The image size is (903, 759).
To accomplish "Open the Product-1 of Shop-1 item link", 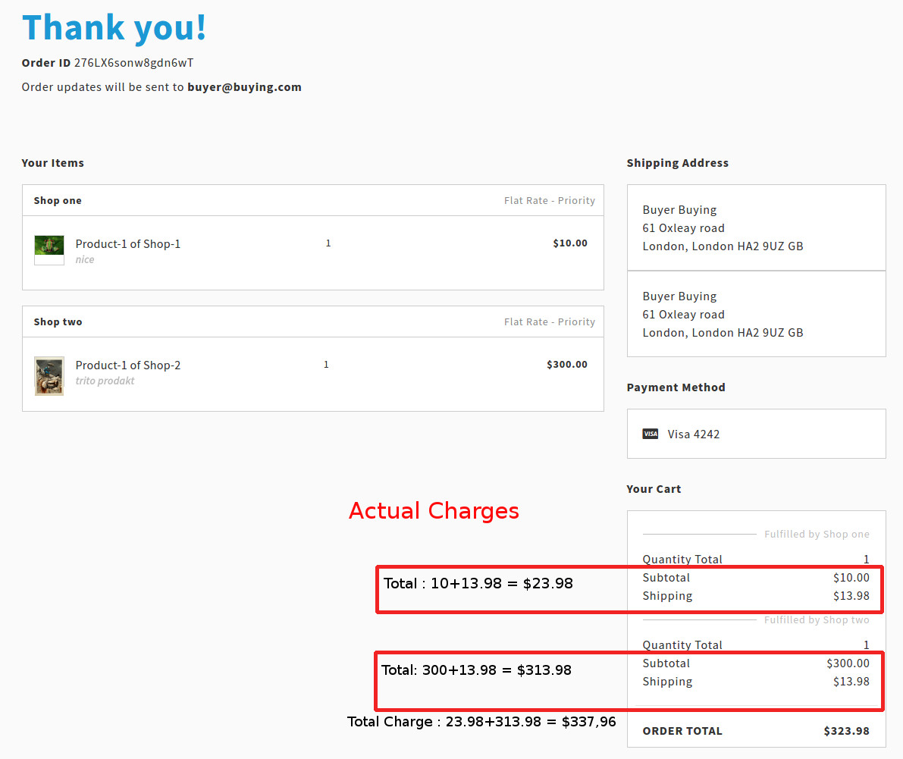I will coord(128,244).
